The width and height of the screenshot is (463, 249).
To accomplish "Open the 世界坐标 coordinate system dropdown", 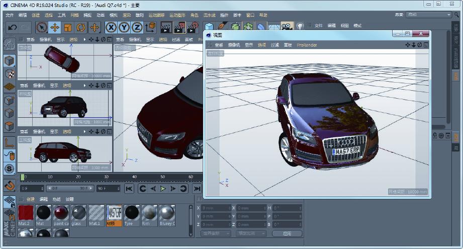I will pos(216,233).
